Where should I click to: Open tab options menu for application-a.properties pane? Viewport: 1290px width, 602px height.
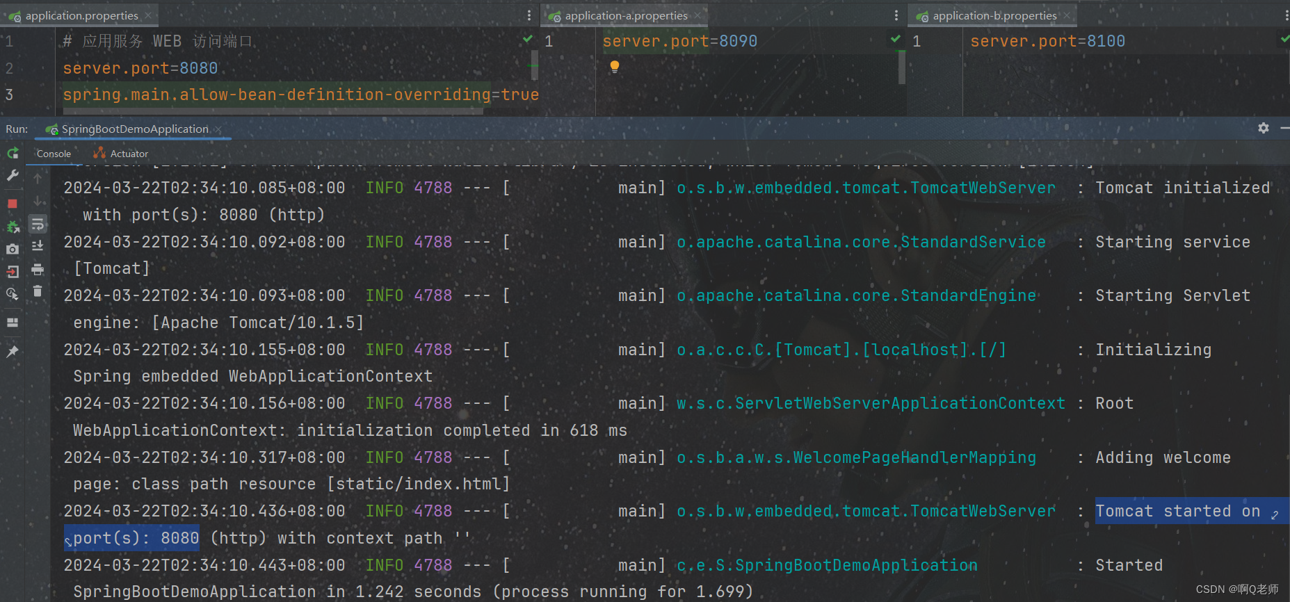pos(896,15)
